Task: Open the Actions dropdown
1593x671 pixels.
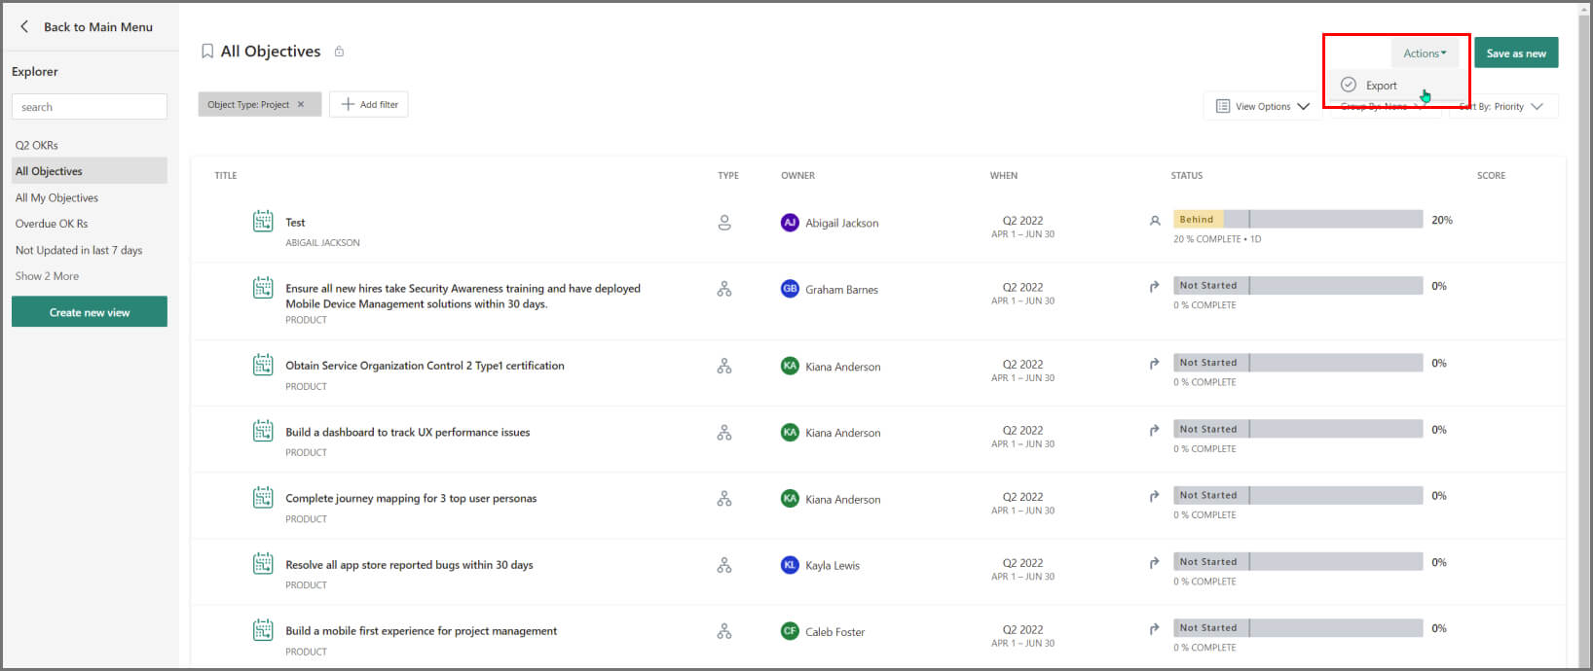Action: point(1425,53)
